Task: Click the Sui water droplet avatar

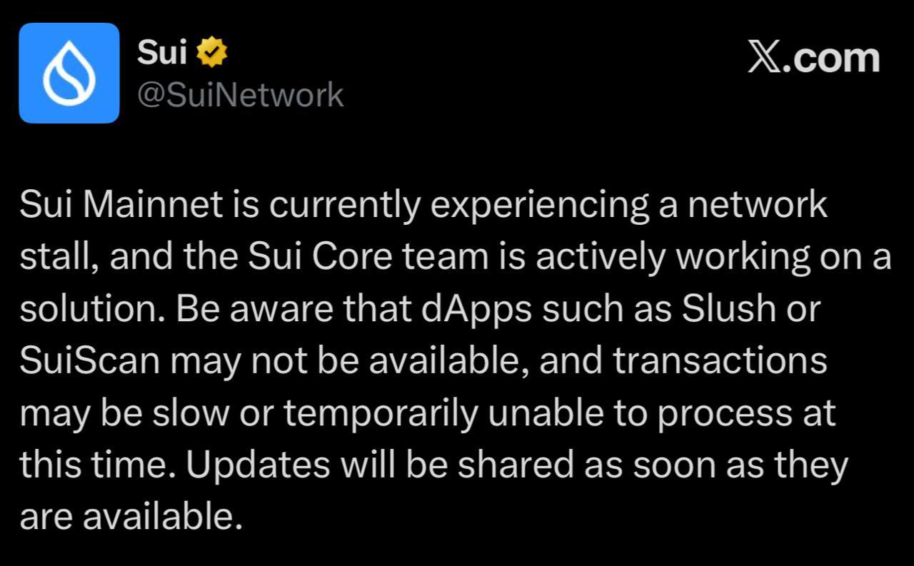Action: (x=69, y=73)
